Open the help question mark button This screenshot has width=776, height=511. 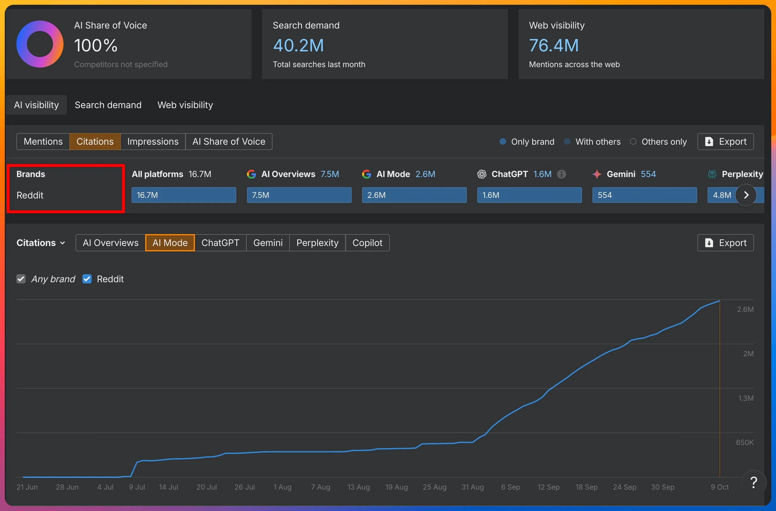753,482
